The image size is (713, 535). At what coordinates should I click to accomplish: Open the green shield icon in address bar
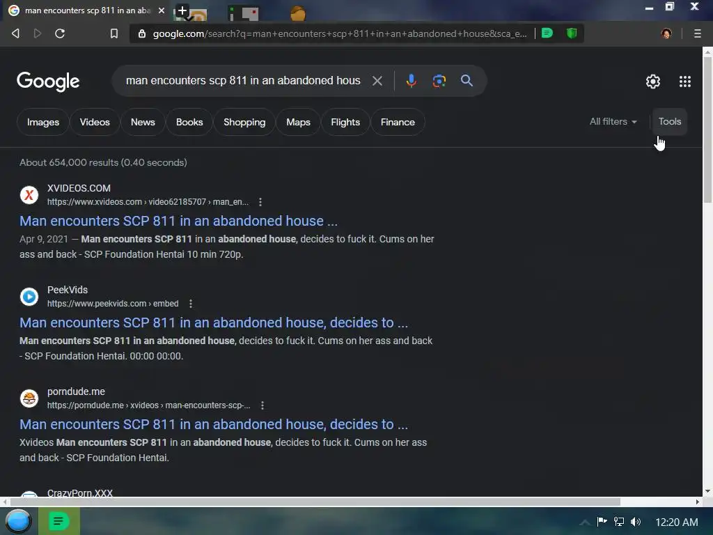tap(572, 33)
